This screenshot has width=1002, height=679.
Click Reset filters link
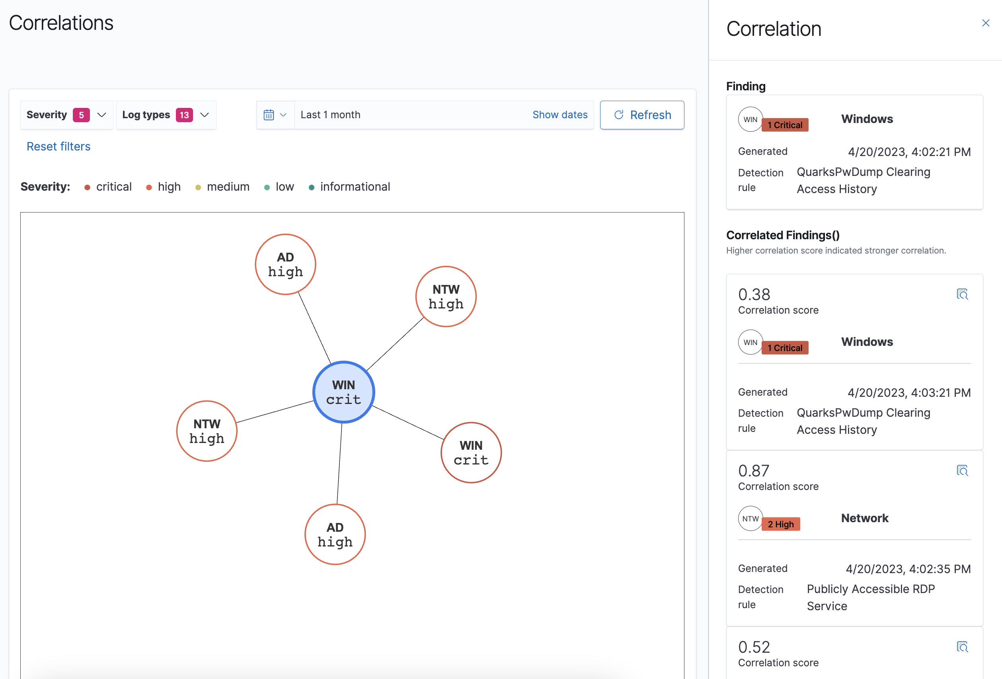click(x=58, y=146)
